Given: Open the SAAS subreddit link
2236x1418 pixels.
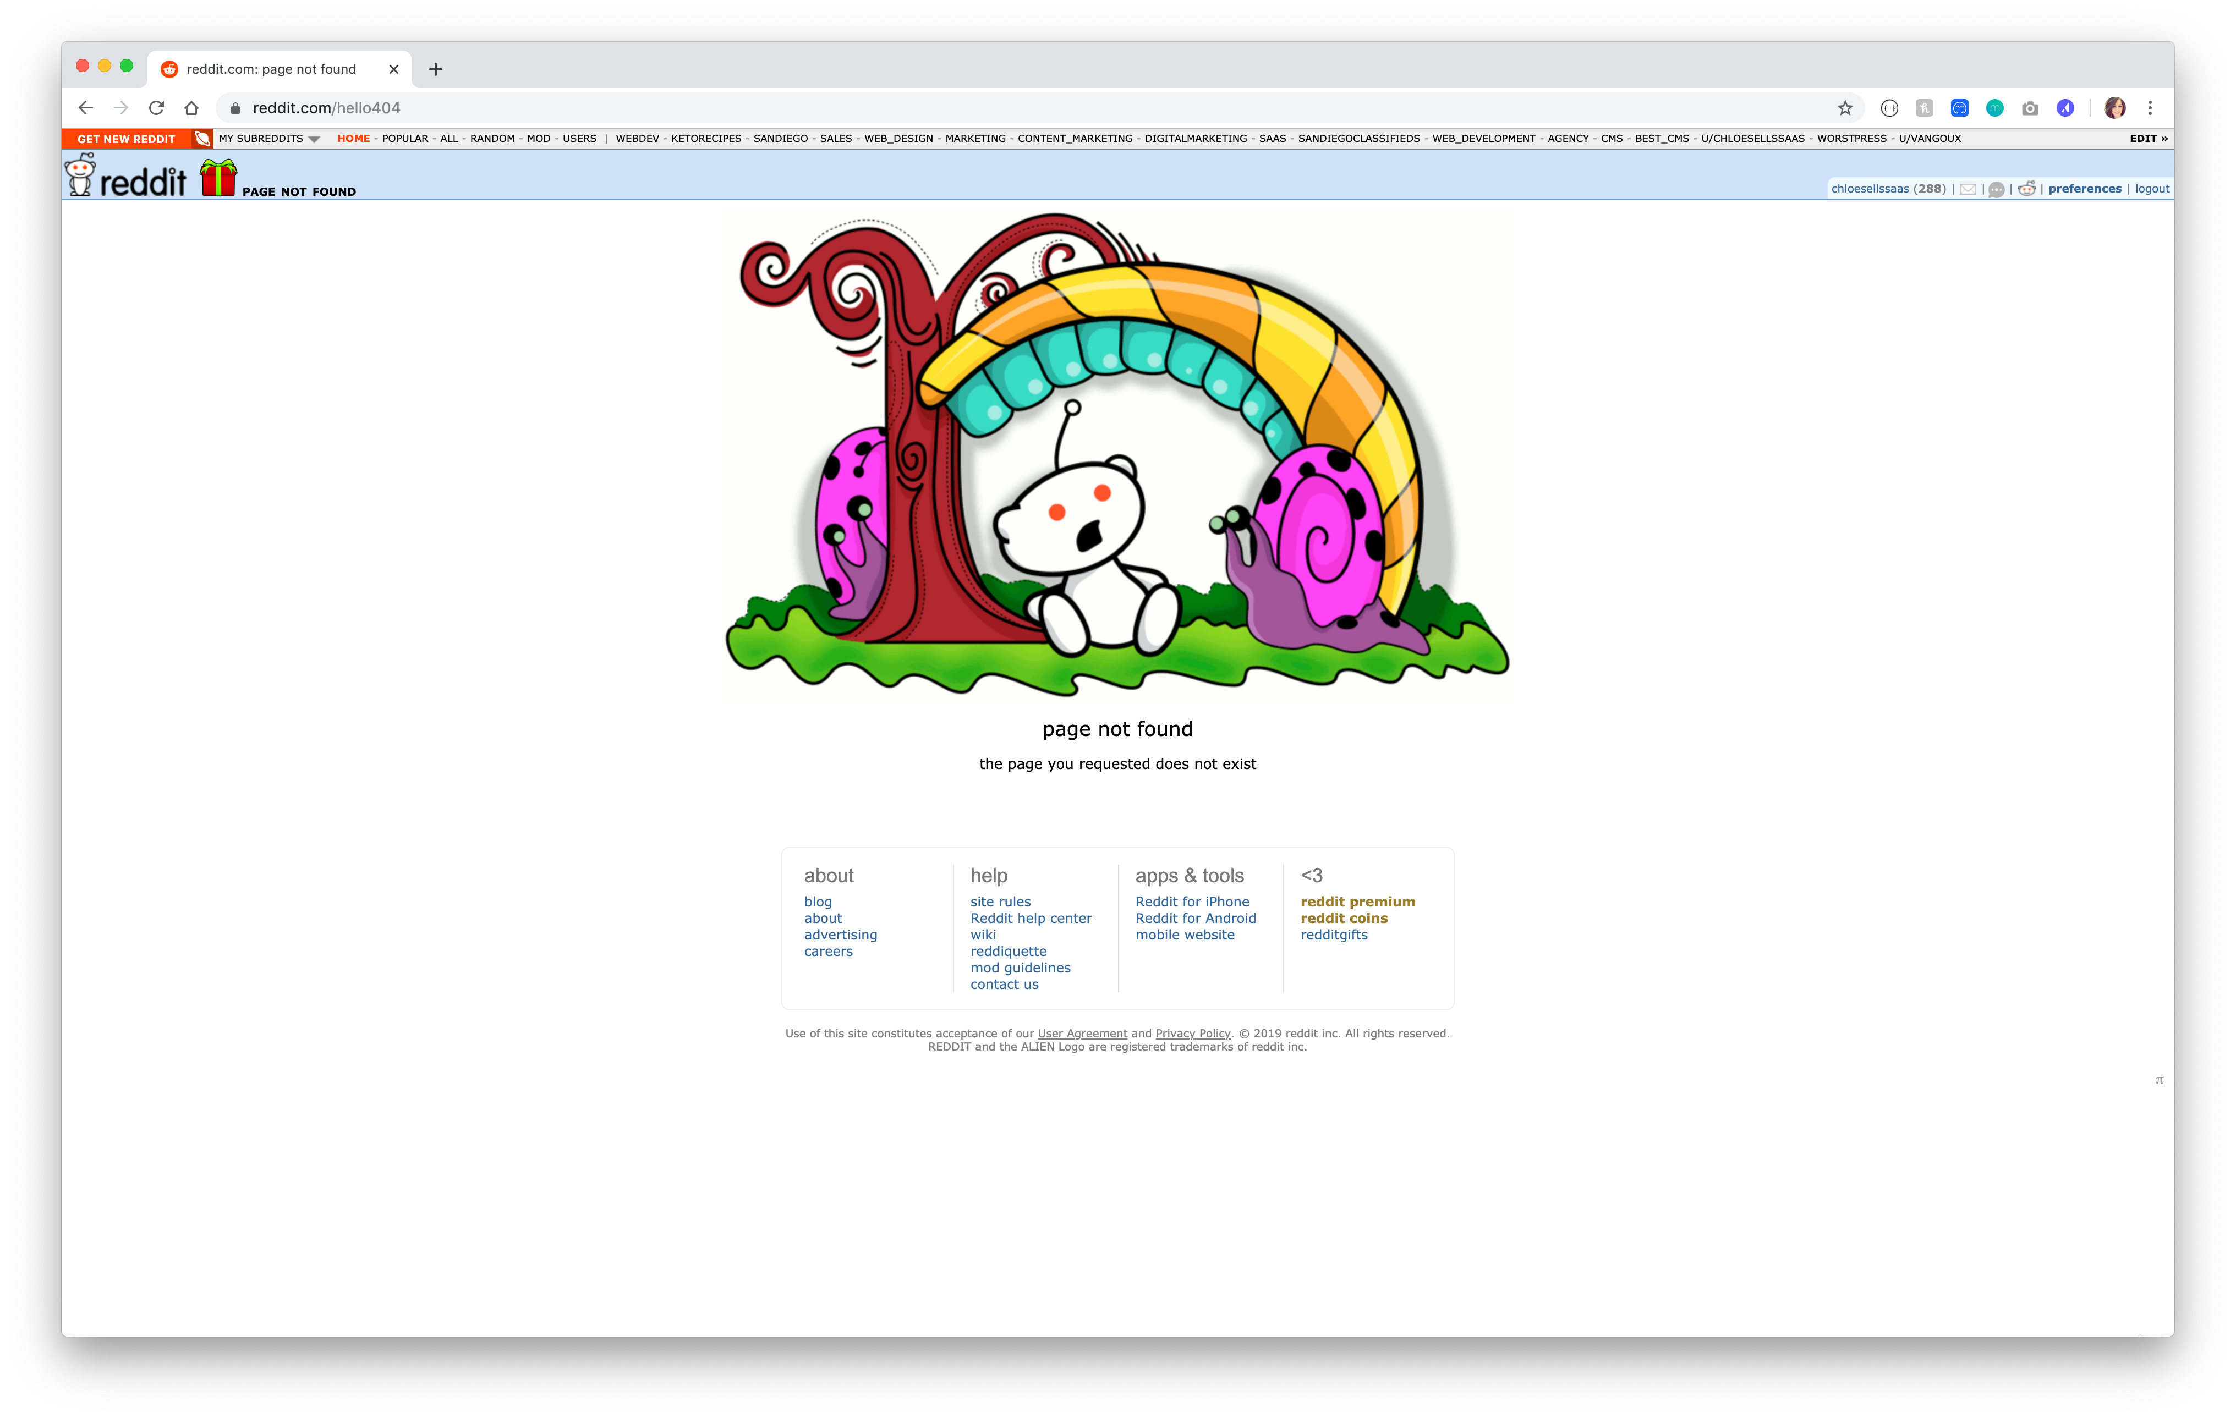Looking at the screenshot, I should (1272, 138).
